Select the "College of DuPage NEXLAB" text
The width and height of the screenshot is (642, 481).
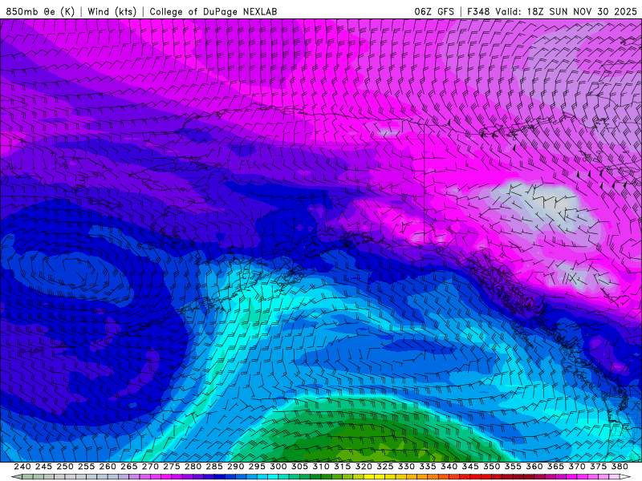click(213, 11)
